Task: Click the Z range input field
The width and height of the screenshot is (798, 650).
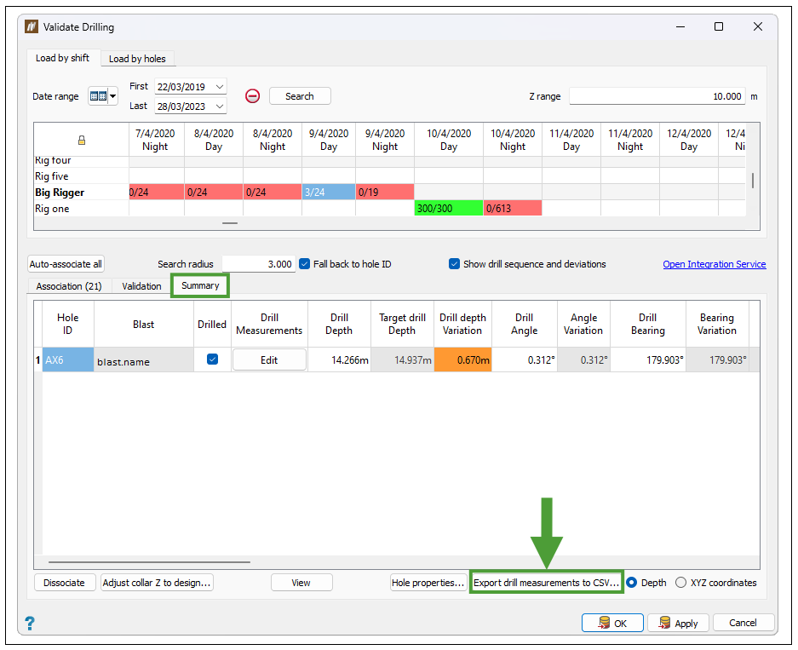Action: pos(657,96)
